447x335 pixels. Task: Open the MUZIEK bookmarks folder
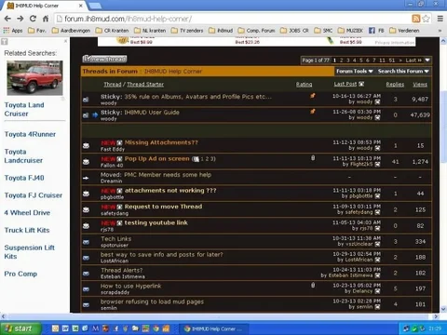(350, 31)
